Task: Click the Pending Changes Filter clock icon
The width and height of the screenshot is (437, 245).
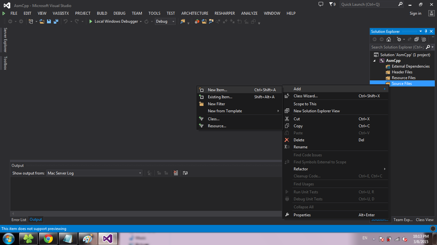Action: pyautogui.click(x=399, y=39)
